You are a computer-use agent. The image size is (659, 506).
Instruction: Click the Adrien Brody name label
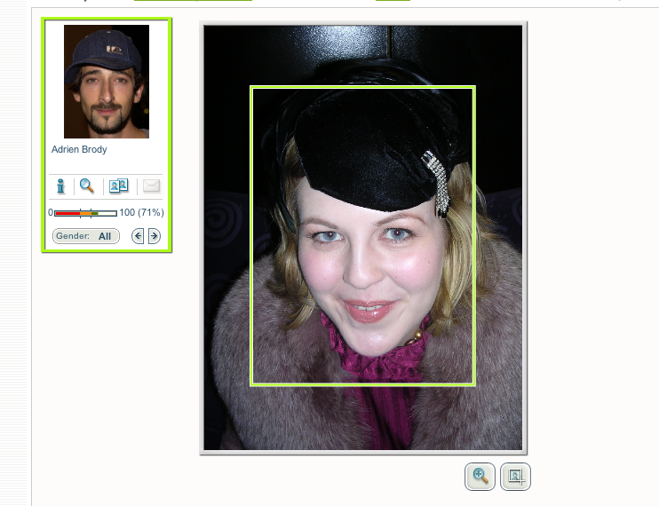coord(79,150)
